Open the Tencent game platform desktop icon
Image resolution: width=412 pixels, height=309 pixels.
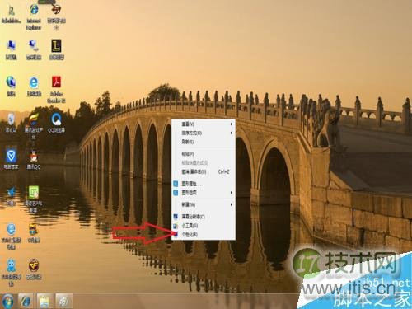pos(34,126)
